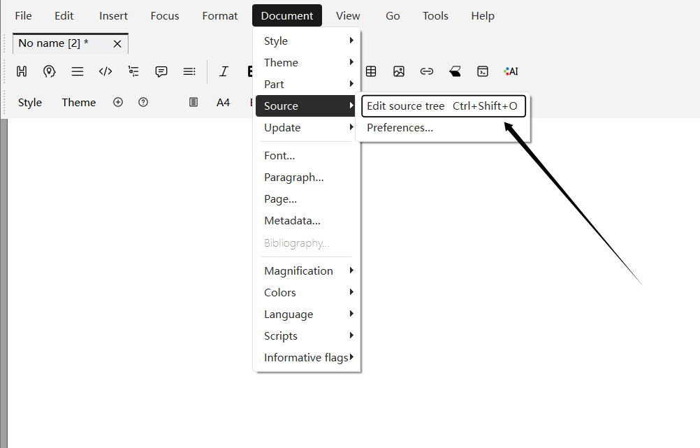The image size is (700, 448).
Task: Click the code tag icon in toolbar
Action: pyautogui.click(x=105, y=71)
